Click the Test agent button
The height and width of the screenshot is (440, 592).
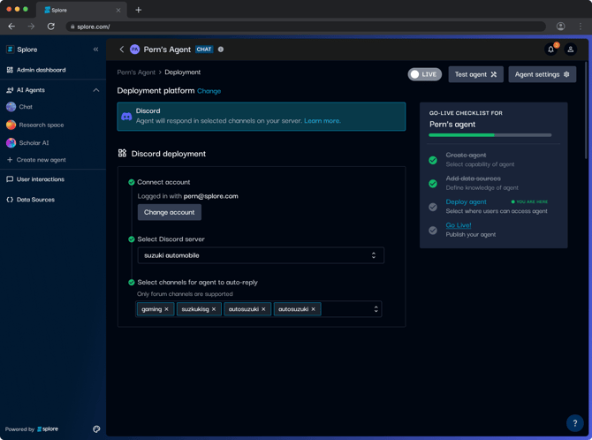tap(475, 74)
